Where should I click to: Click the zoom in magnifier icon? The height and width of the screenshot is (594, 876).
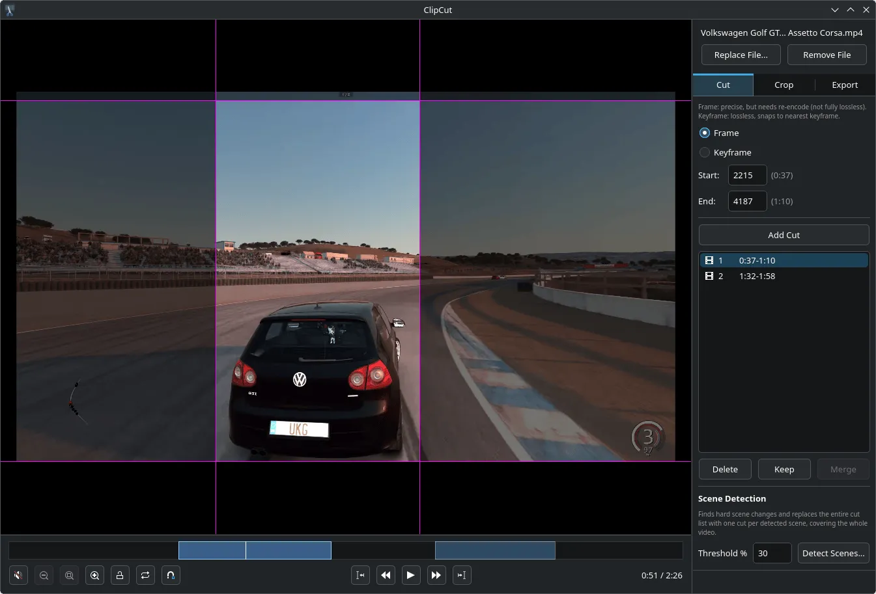point(95,575)
